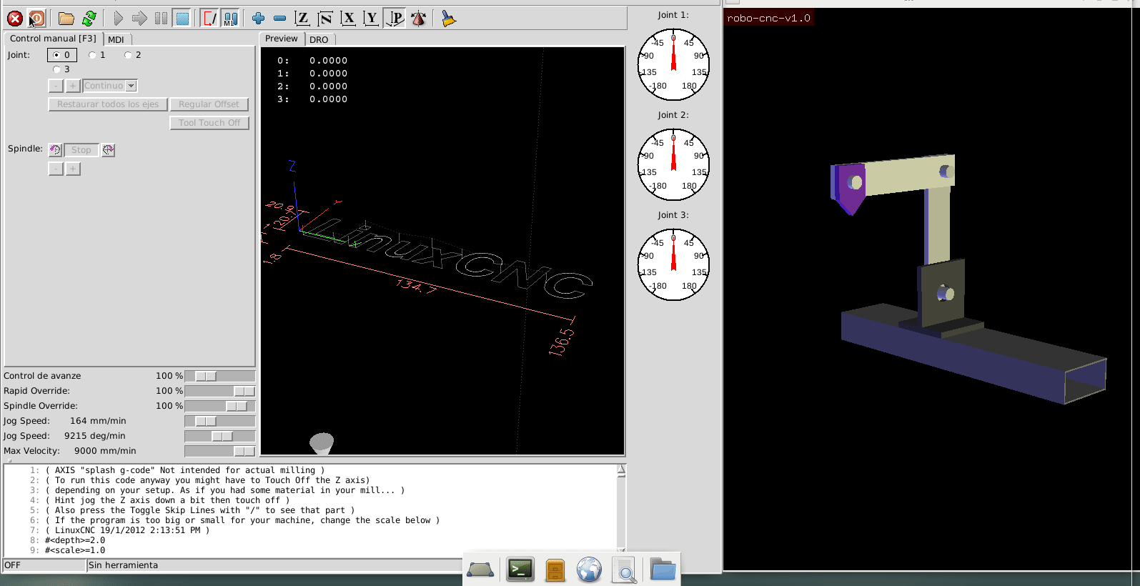Switch to top Z view
The width and height of the screenshot is (1140, 586).
302,19
